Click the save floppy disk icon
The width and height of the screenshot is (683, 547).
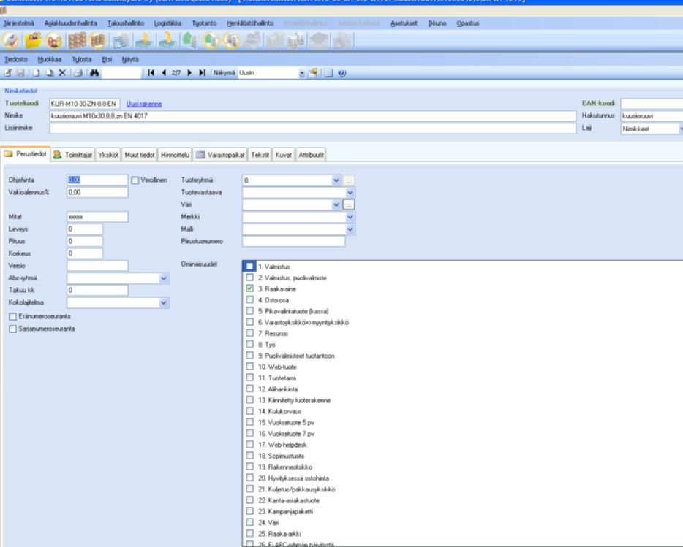(x=20, y=73)
